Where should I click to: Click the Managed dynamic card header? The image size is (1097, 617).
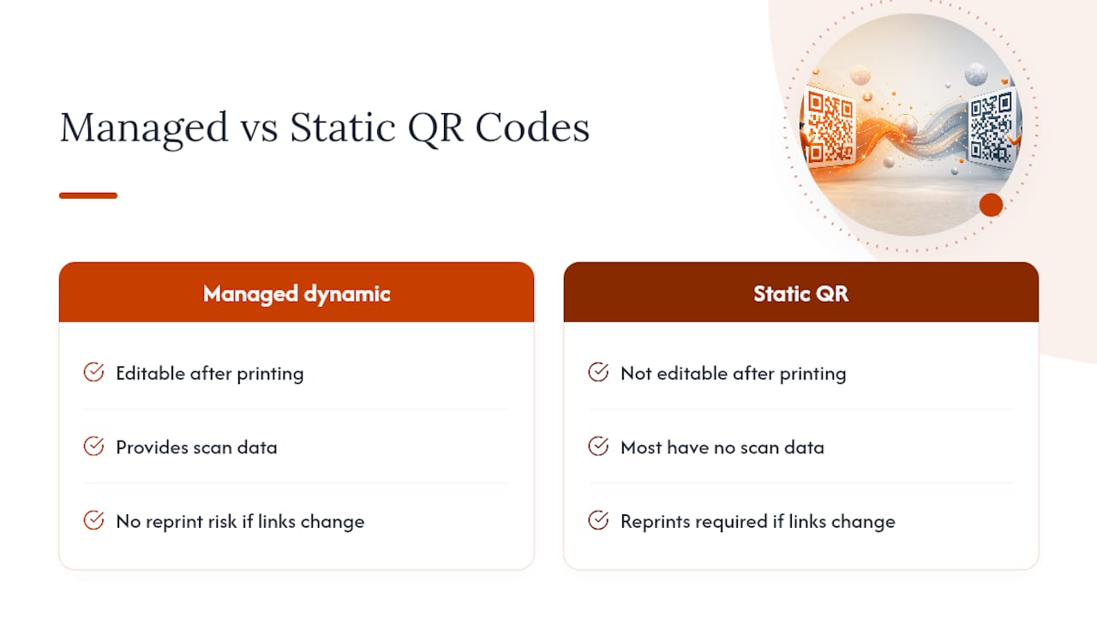coord(297,292)
